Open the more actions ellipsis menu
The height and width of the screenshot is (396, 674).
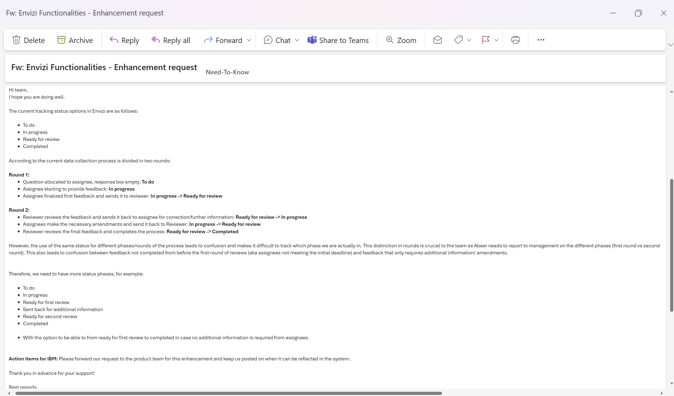541,40
